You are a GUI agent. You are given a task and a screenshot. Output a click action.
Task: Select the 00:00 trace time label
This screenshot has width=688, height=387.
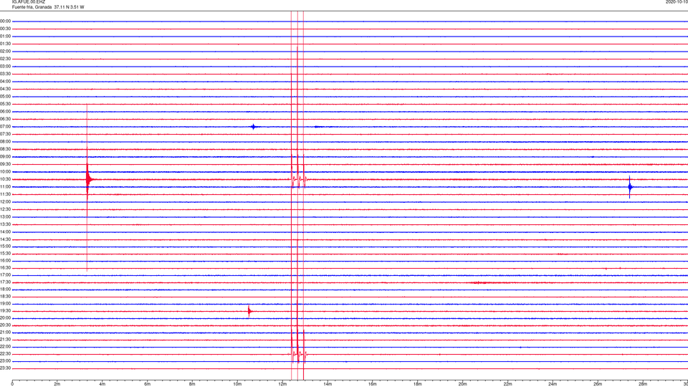click(x=6, y=21)
